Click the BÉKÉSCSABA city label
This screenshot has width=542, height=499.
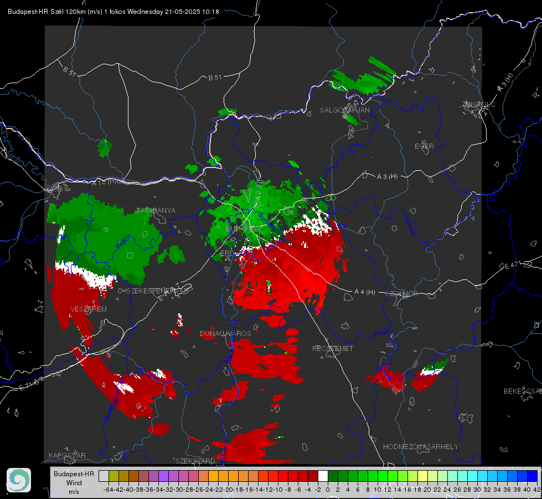point(523,391)
